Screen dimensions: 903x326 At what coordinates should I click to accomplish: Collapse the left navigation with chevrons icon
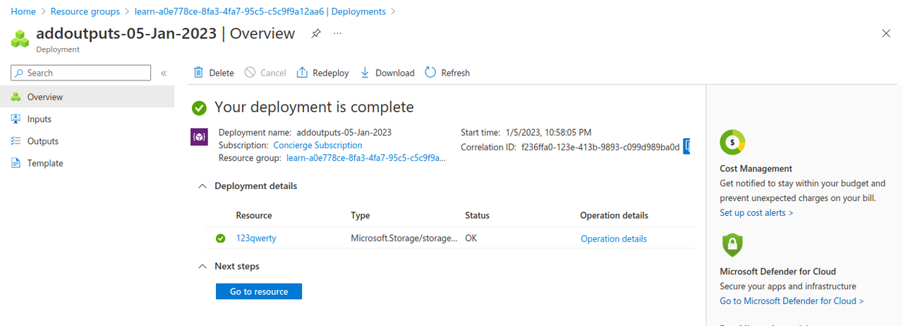164,73
